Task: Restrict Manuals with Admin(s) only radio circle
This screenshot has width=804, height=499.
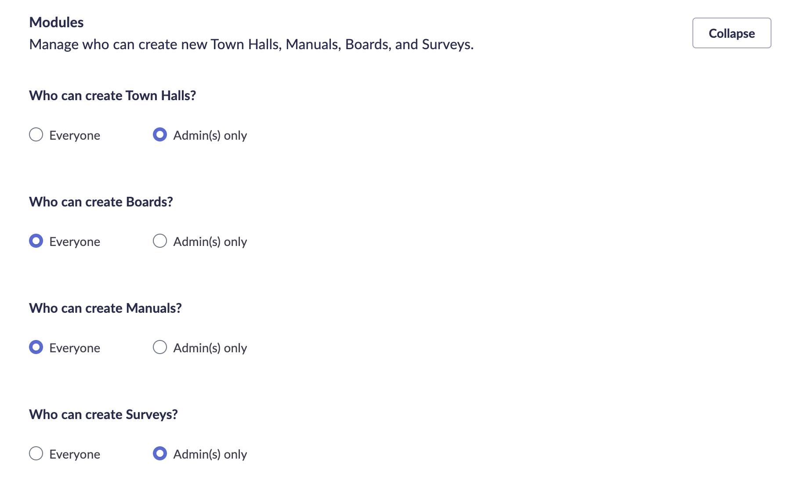Action: [160, 347]
